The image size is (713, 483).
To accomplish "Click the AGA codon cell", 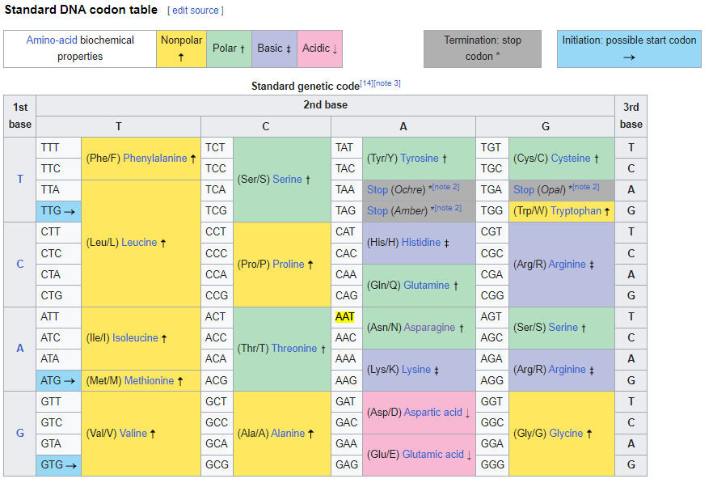I will [x=492, y=358].
